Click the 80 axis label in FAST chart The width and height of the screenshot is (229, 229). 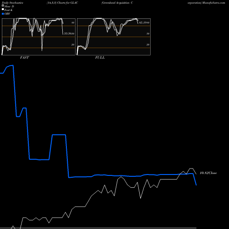[73, 22]
